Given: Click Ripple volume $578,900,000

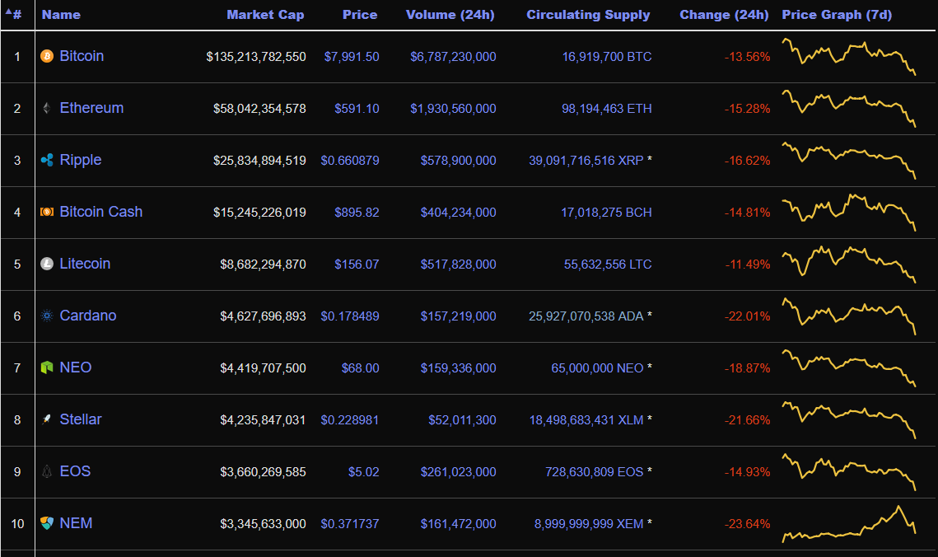Looking at the screenshot, I should pos(458,161).
